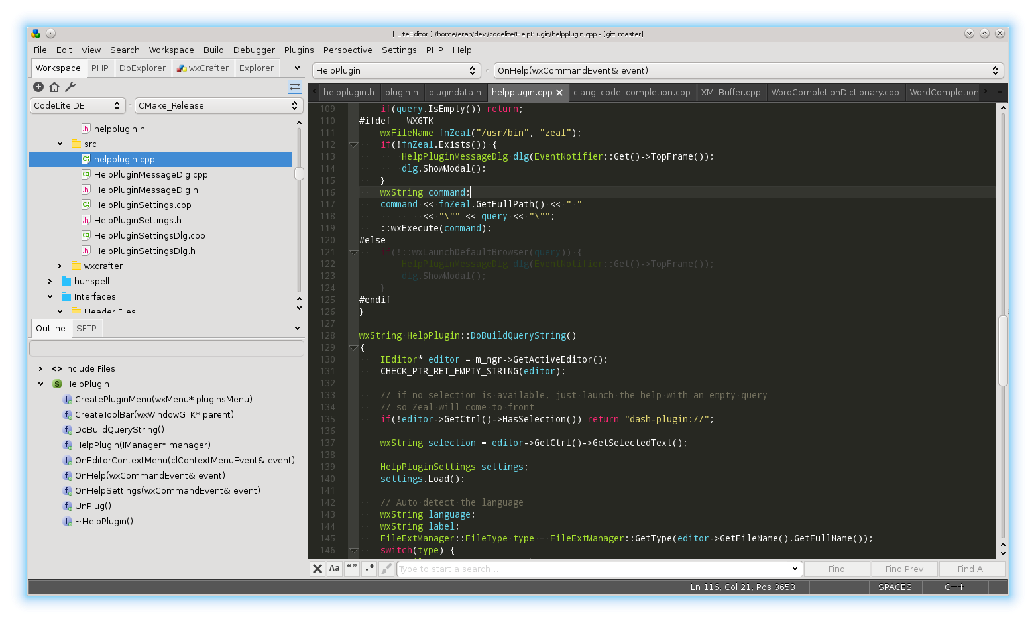Click function icon beside UnPlug()
1036x623 pixels.
coord(67,506)
